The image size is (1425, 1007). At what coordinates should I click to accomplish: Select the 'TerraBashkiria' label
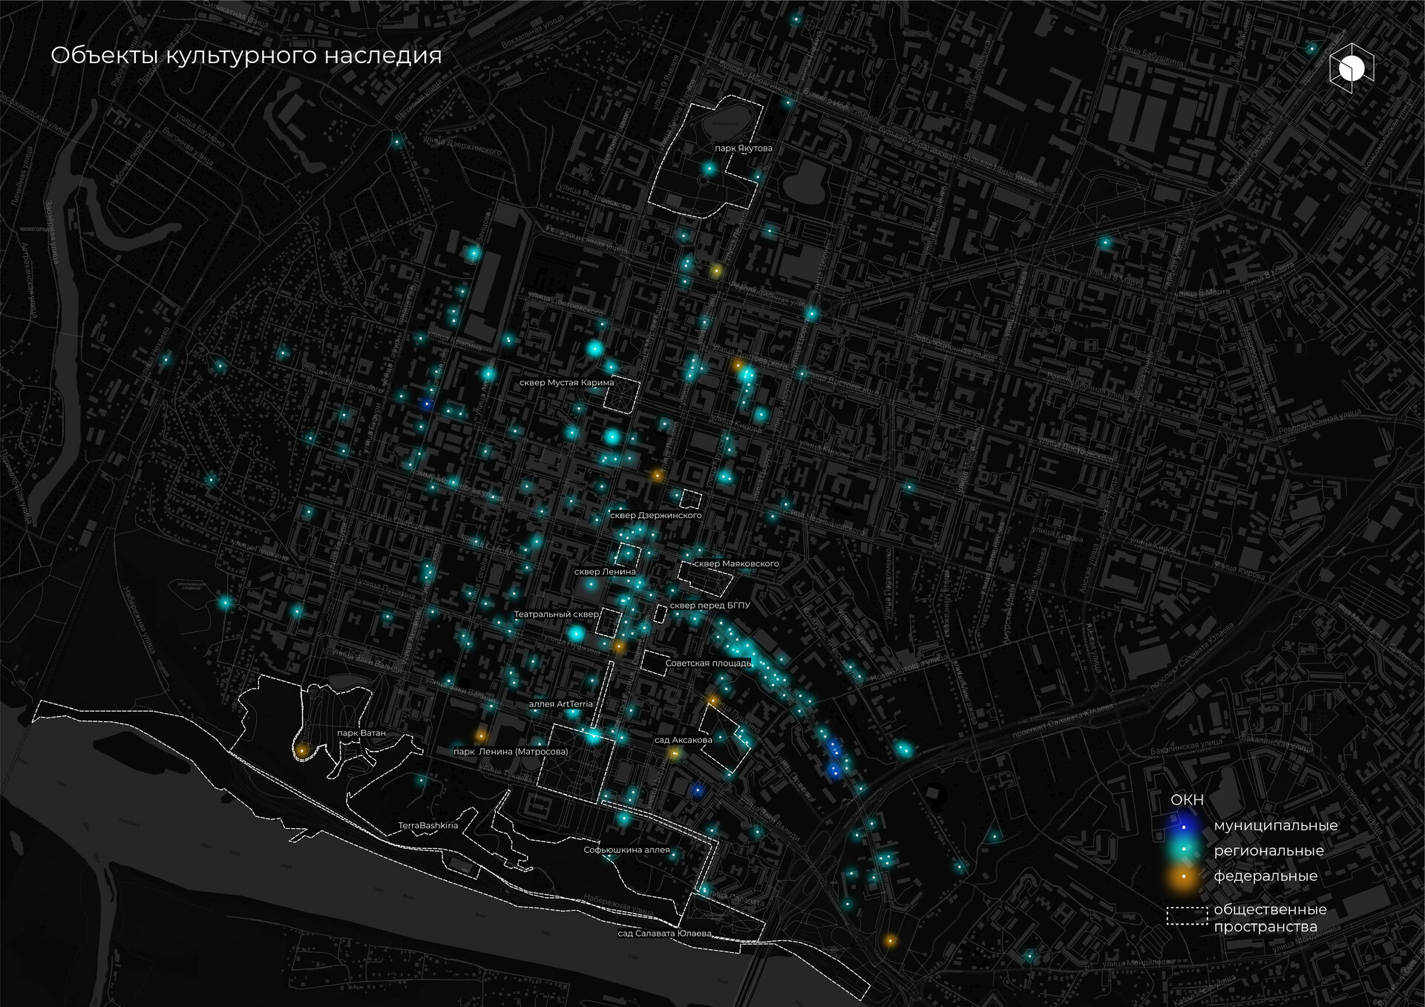[427, 825]
